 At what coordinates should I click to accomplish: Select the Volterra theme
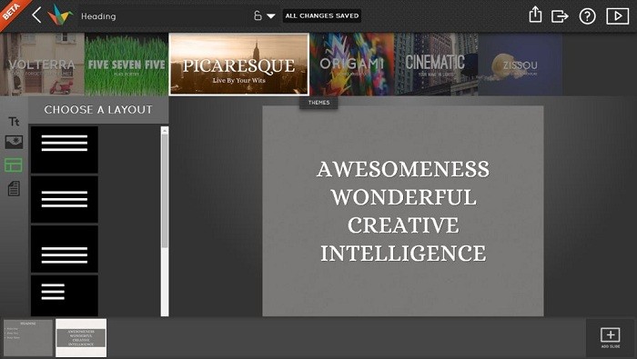pyautogui.click(x=42, y=65)
